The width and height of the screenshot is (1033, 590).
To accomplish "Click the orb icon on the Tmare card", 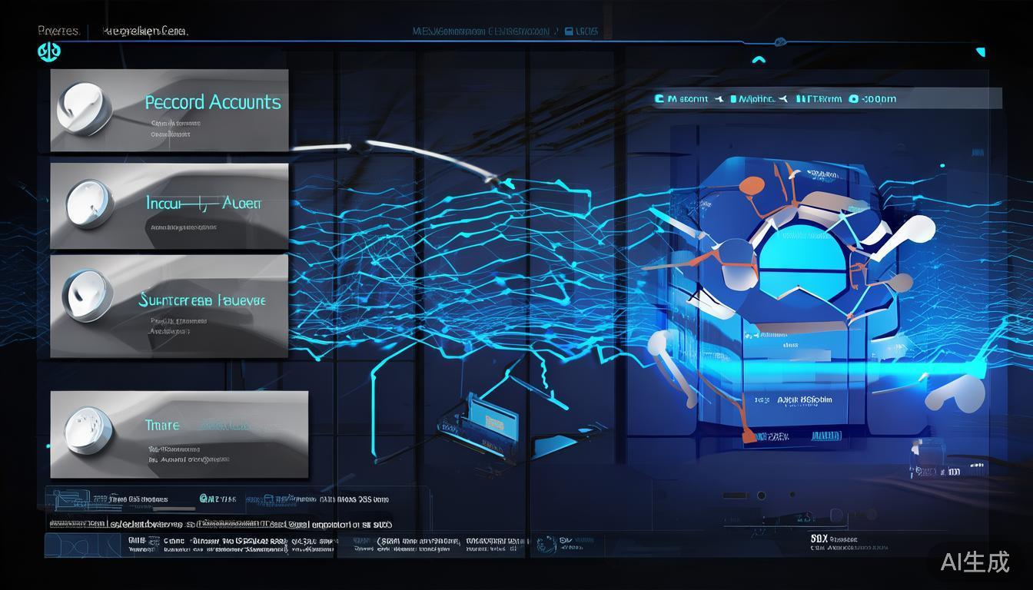I will [x=88, y=429].
